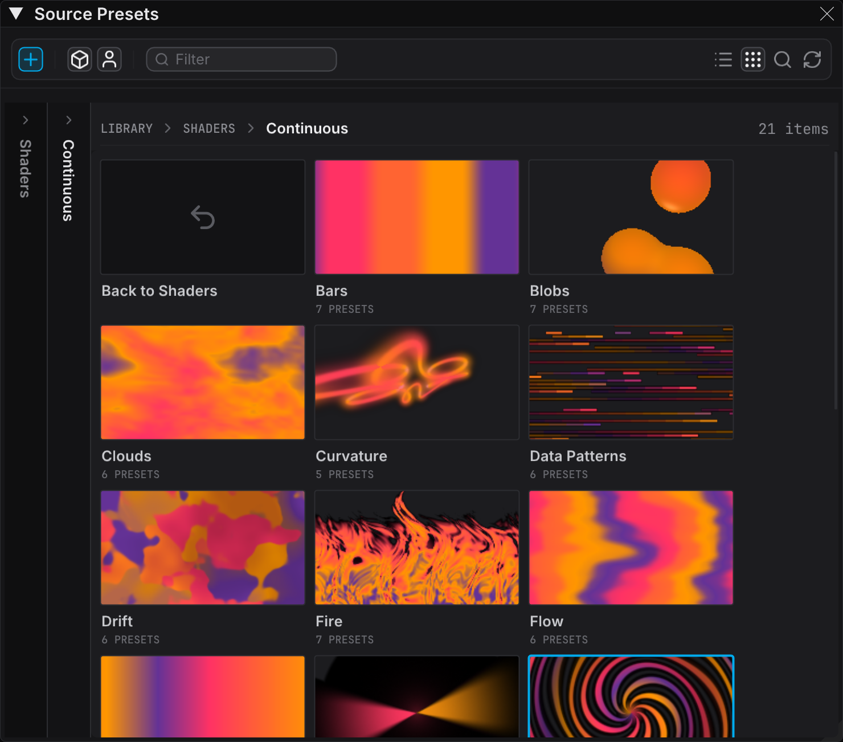Open the light beam cone thumbnail
Viewport: 843px width, 742px height.
417,696
